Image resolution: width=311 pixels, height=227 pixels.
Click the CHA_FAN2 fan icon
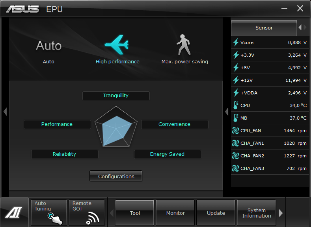[235, 156]
